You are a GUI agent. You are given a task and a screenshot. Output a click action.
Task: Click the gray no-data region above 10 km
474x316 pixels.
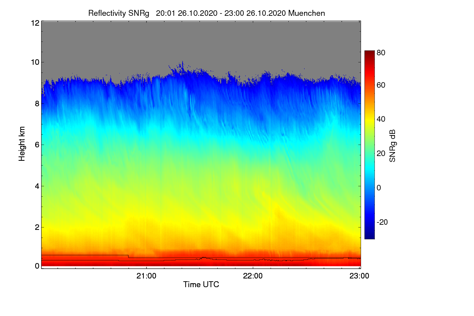201,41
